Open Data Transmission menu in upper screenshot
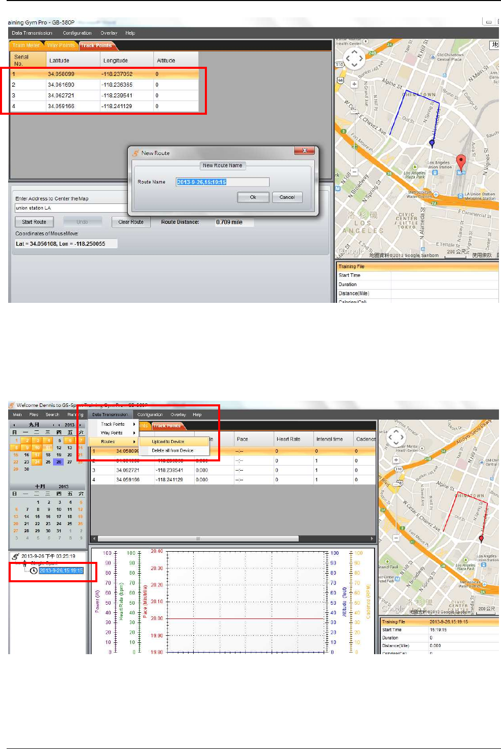Viewport: 501px width, 749px height. (x=32, y=33)
